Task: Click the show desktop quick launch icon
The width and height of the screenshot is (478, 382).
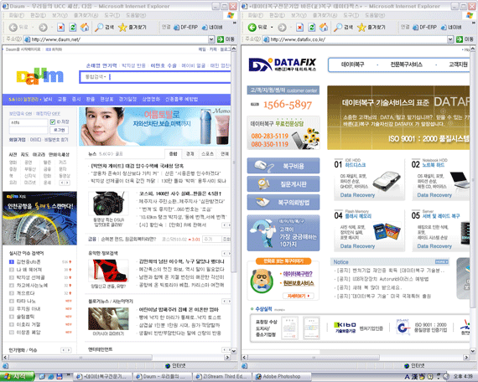Action: [x=42, y=377]
